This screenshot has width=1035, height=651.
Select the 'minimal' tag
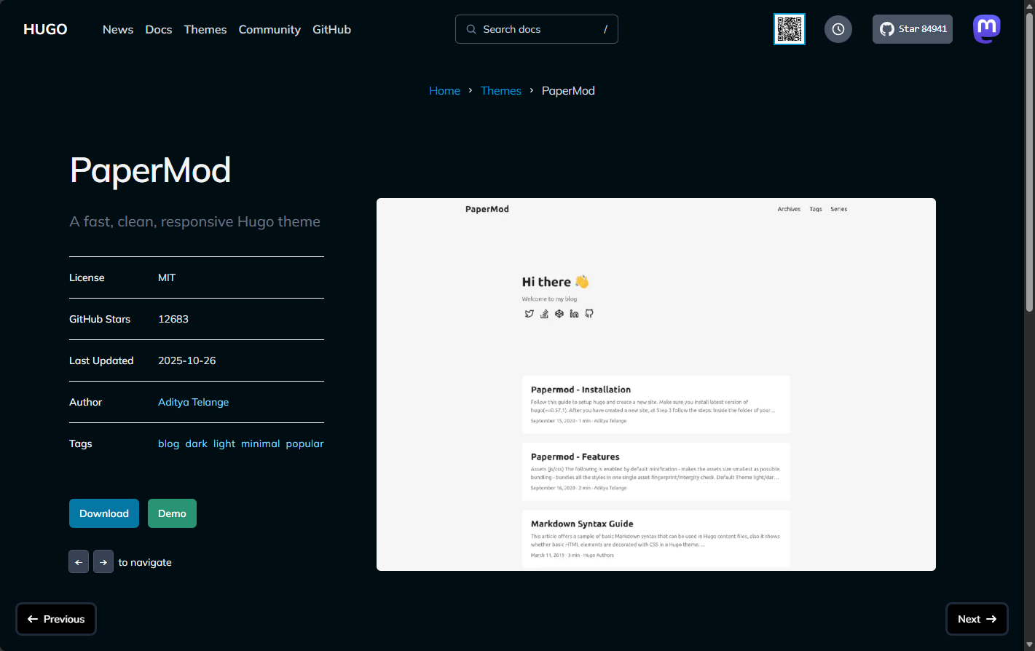point(260,443)
